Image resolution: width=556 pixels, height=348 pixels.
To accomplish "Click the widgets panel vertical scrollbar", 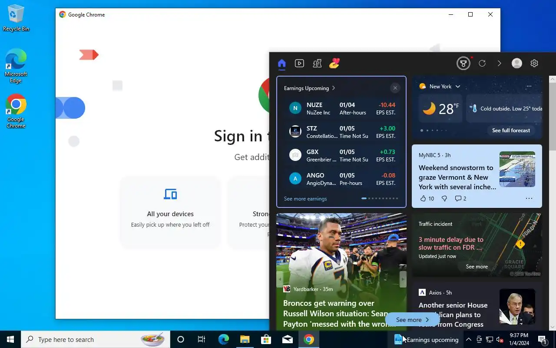I will pyautogui.click(x=553, y=117).
